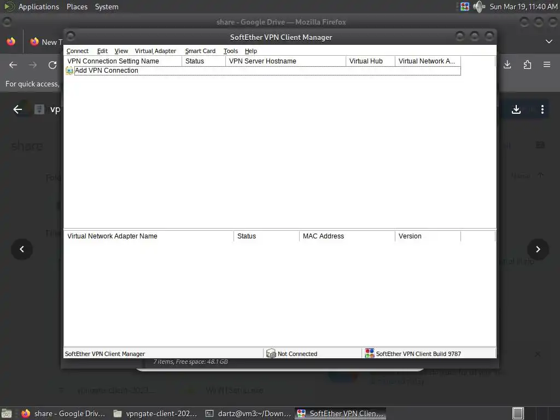Click Firefox forward arrow button
Viewport: 560px width, 420px height.
[32, 65]
